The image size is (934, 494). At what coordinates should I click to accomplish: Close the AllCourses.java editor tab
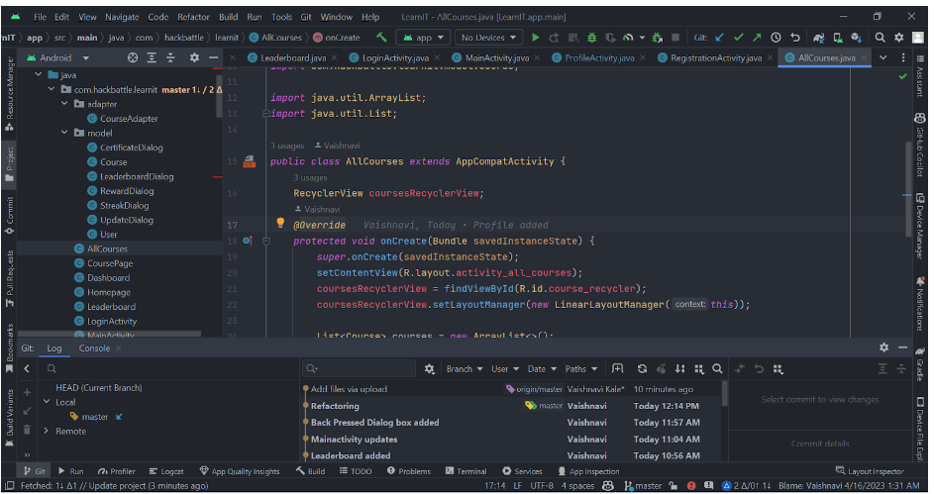(x=863, y=57)
